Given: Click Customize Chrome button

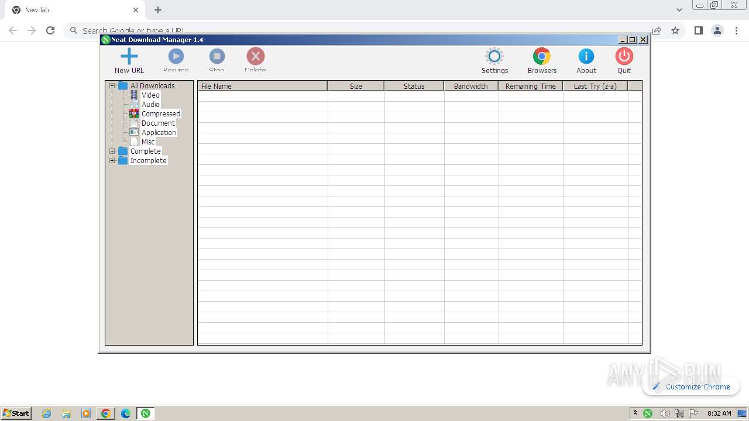Looking at the screenshot, I should 691,387.
